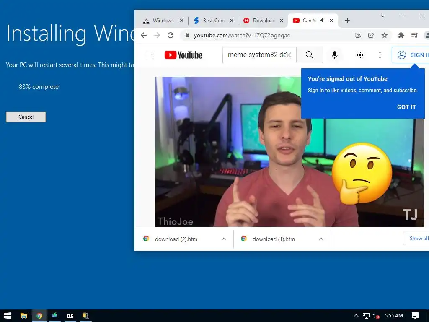Viewport: 429px width, 322px height.
Task: Install app icon in address bar
Action: [358, 35]
